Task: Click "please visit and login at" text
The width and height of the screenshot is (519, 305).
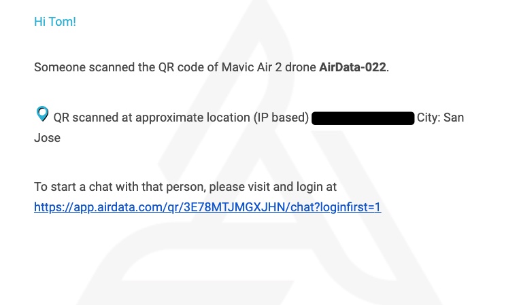Action: coord(273,187)
